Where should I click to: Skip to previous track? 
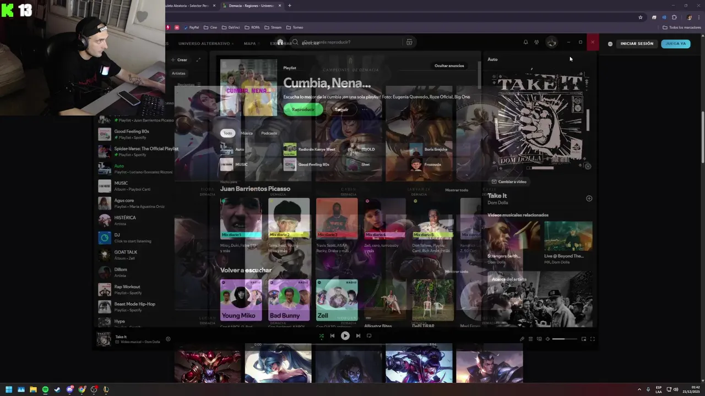pyautogui.click(x=332, y=336)
